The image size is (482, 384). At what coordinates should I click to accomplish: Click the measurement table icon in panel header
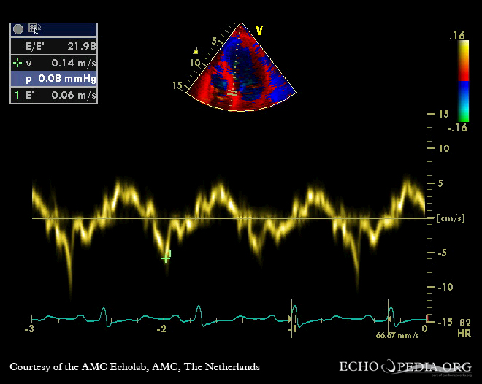[34, 29]
